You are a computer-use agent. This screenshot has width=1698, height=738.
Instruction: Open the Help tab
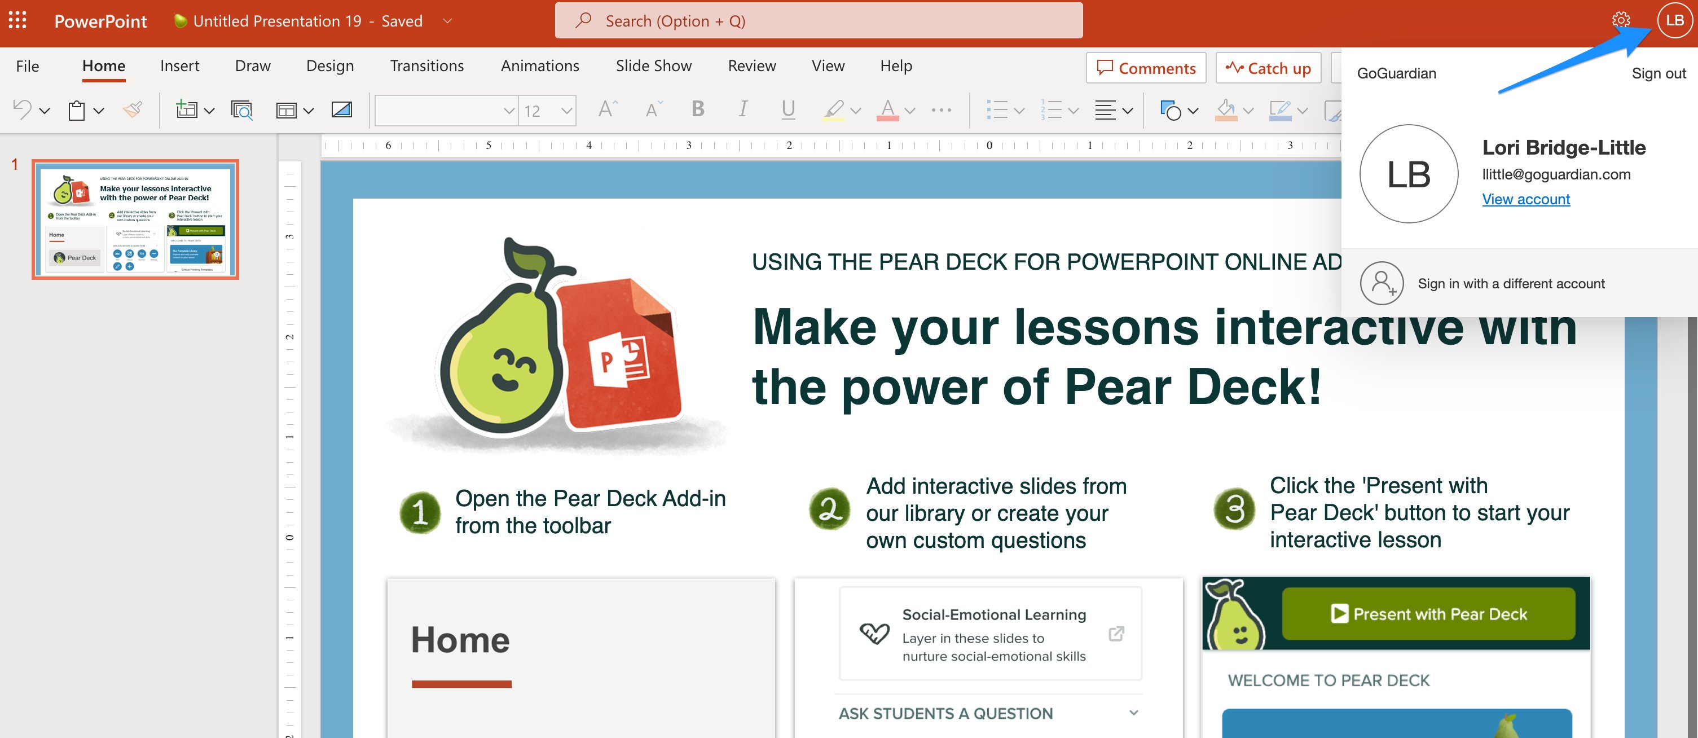point(896,66)
